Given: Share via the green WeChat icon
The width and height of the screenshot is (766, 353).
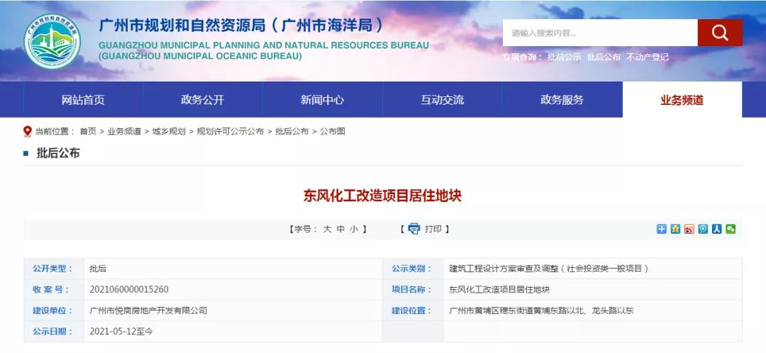Looking at the screenshot, I should 730,229.
